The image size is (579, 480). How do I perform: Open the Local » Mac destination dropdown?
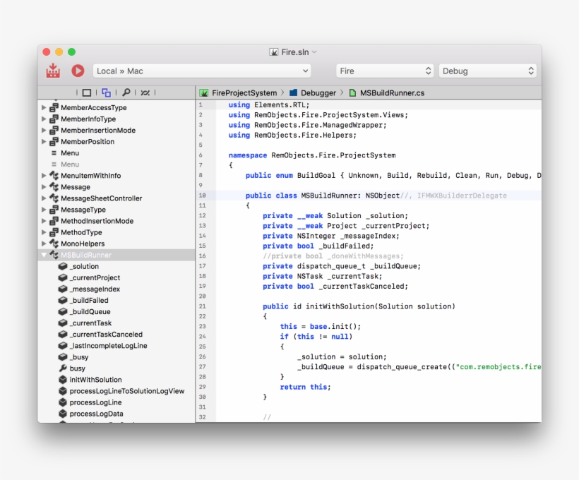(x=201, y=71)
